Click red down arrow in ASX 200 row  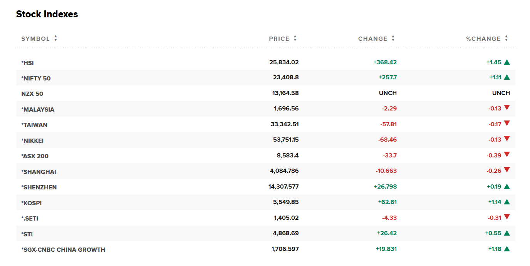(x=507, y=155)
